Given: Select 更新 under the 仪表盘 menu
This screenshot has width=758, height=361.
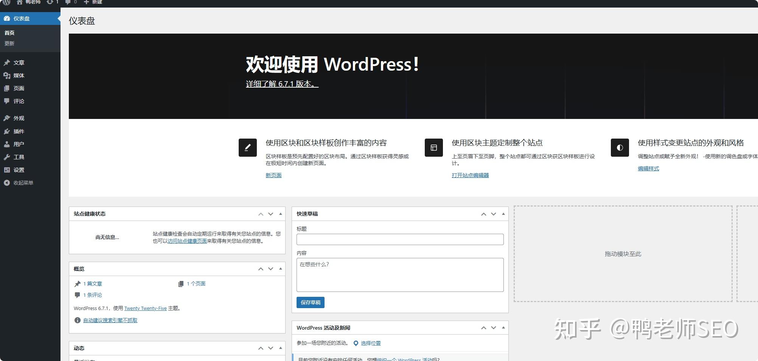Looking at the screenshot, I should click(x=9, y=43).
